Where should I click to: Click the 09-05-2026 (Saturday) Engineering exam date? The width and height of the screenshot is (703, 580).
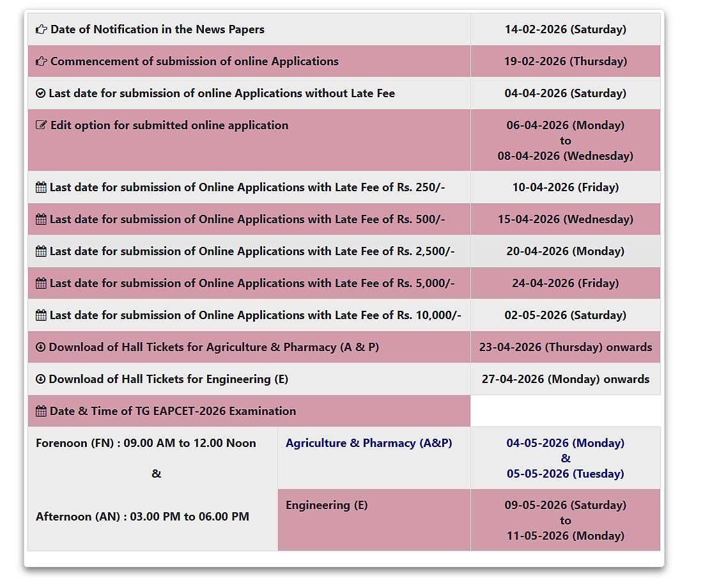tap(565, 505)
